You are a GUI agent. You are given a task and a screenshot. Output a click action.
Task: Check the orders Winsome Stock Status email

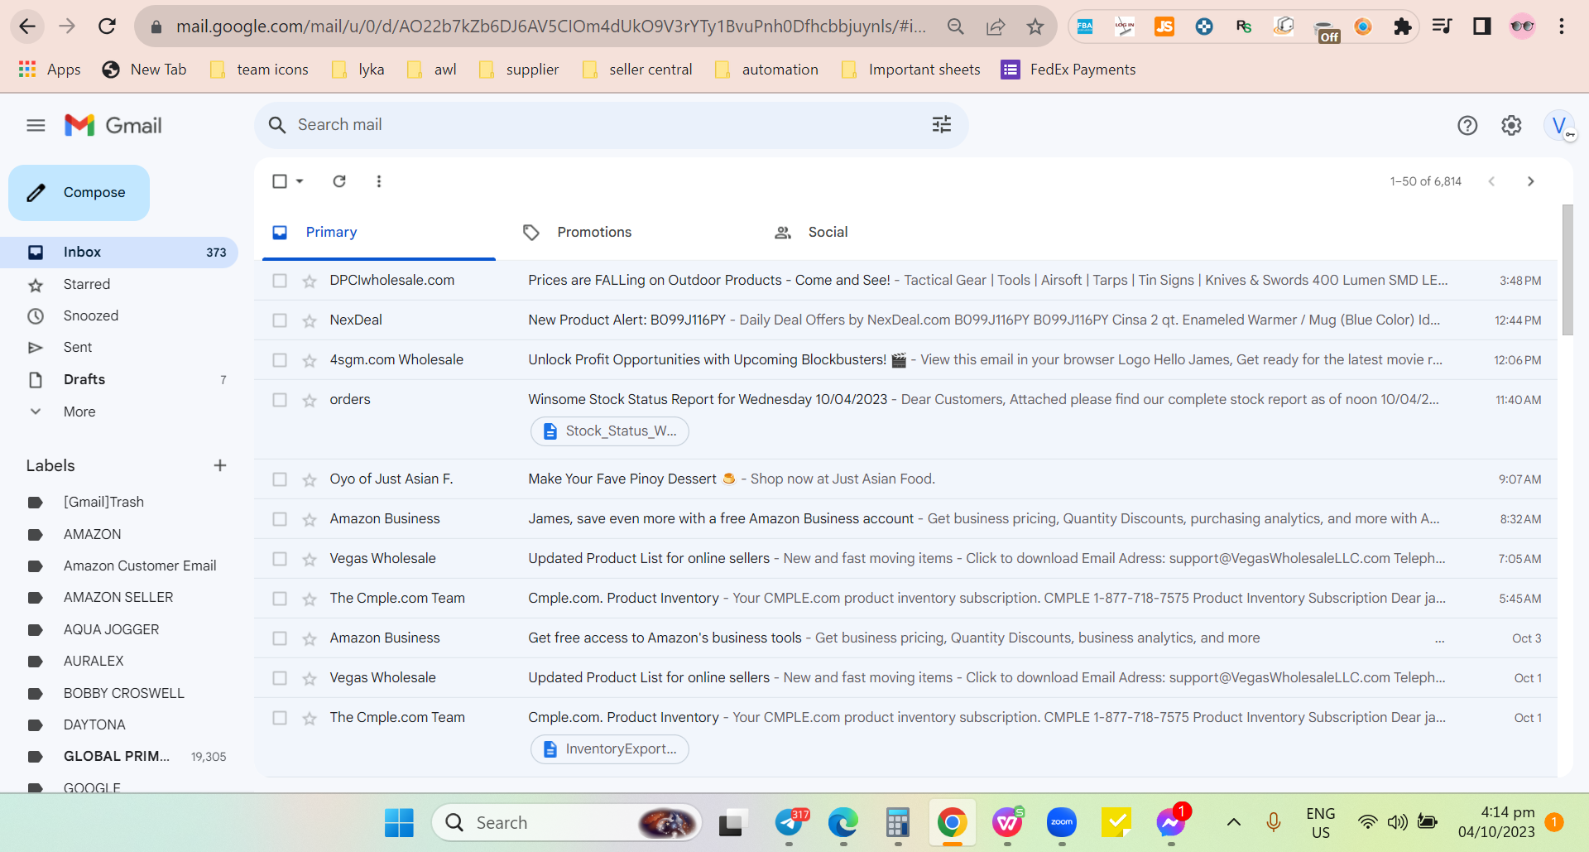[x=280, y=400]
